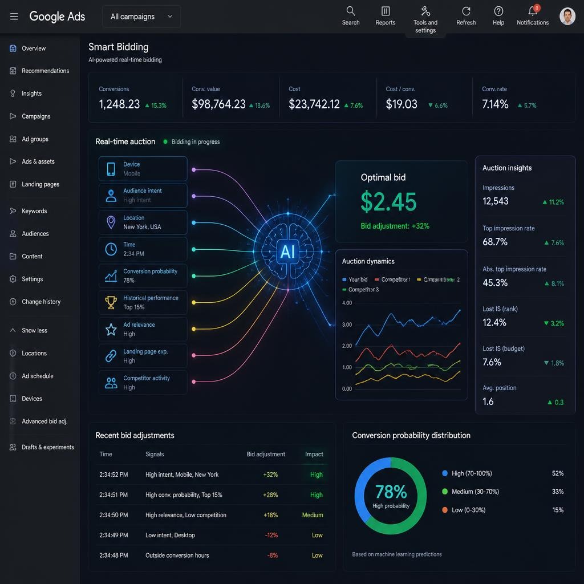This screenshot has height=584, width=584.
Task: Open Insights in sidebar
Action: click(x=26, y=94)
